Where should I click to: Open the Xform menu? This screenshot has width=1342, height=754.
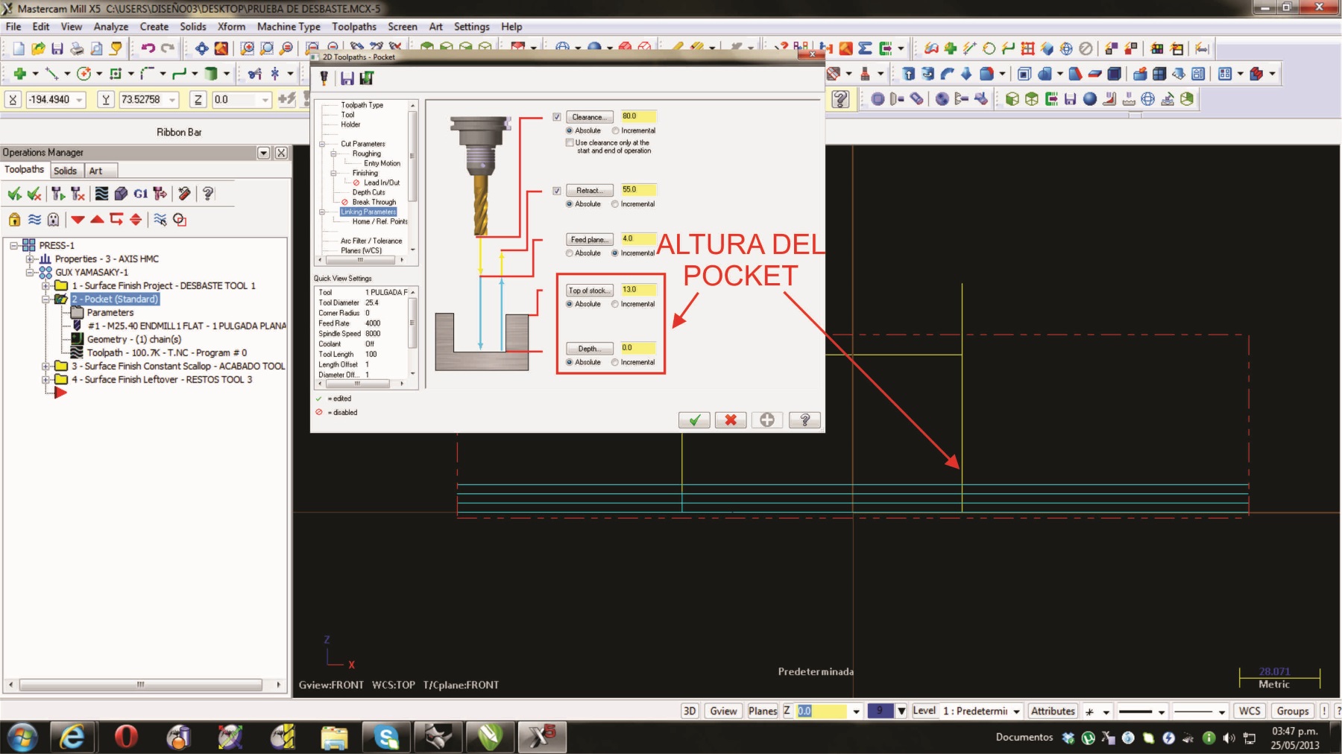[x=231, y=27]
